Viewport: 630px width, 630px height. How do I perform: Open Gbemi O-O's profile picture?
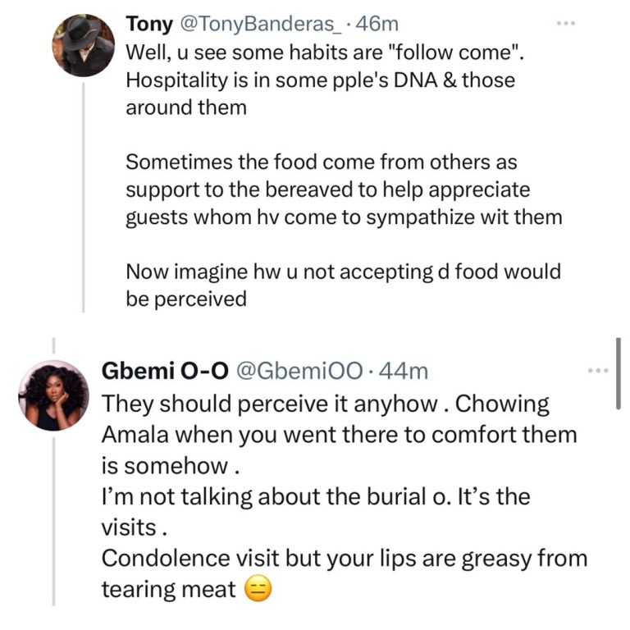coord(53,395)
